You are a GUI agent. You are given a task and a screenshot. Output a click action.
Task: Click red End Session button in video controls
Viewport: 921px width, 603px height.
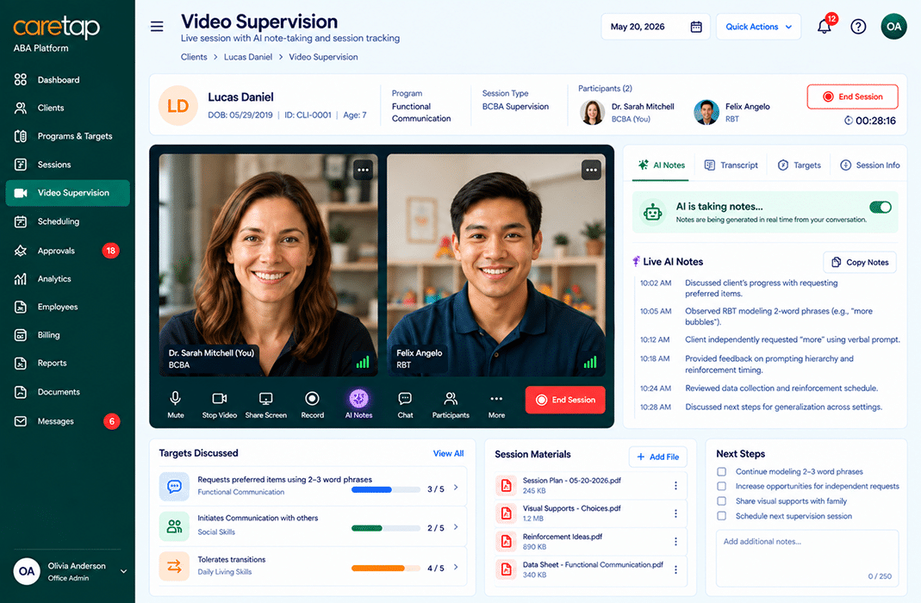point(565,400)
